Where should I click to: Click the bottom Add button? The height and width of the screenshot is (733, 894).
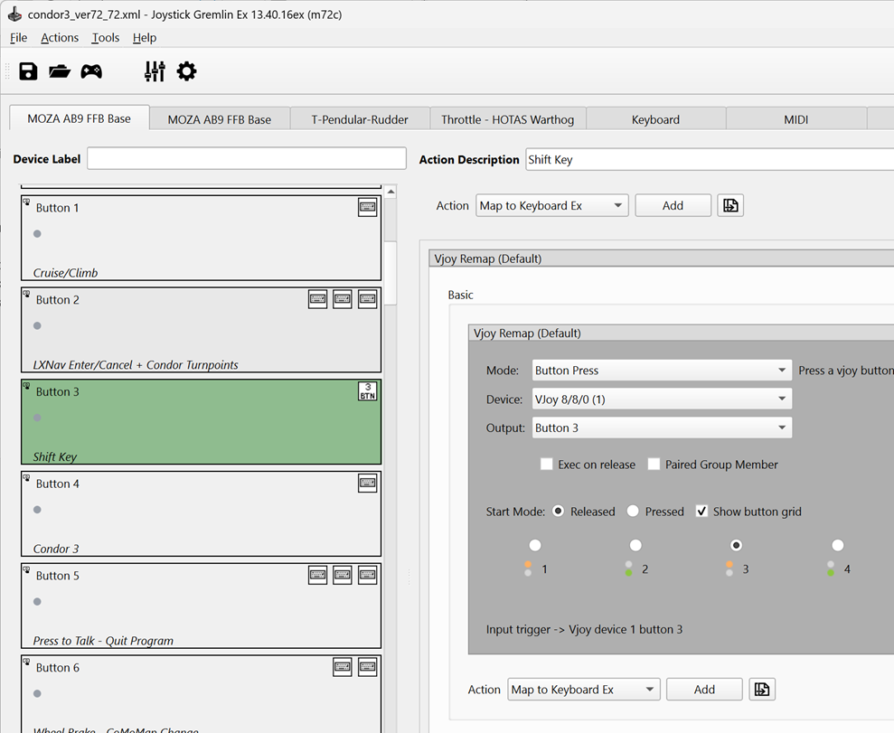click(704, 690)
